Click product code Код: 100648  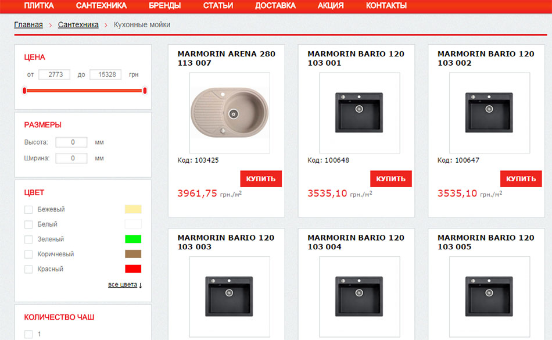328,160
